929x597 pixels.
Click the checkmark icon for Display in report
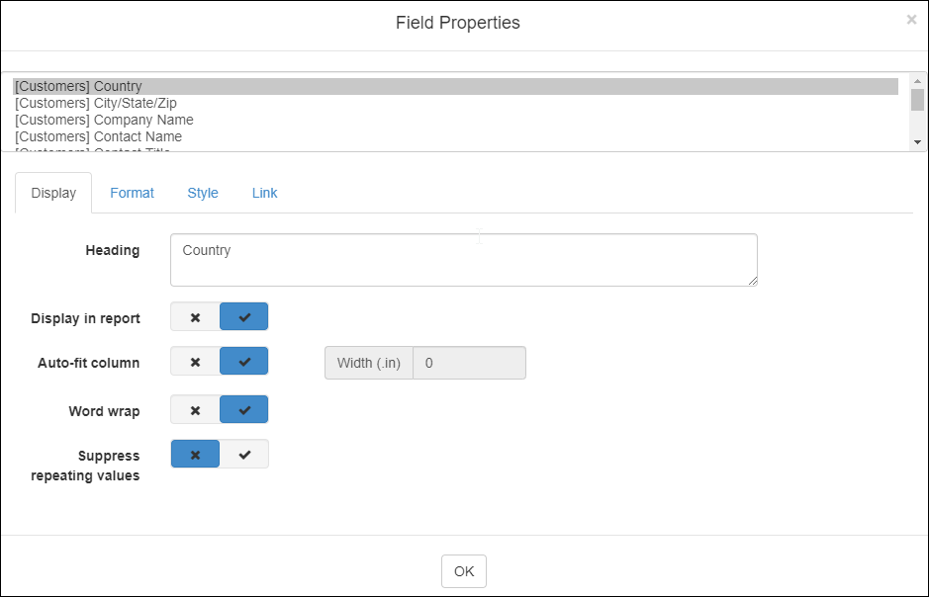(244, 317)
